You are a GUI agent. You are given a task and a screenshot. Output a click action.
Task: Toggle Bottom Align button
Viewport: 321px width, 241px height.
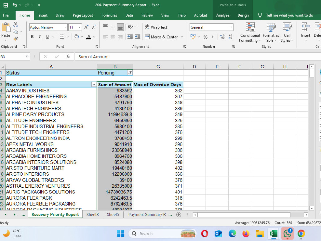(120, 27)
